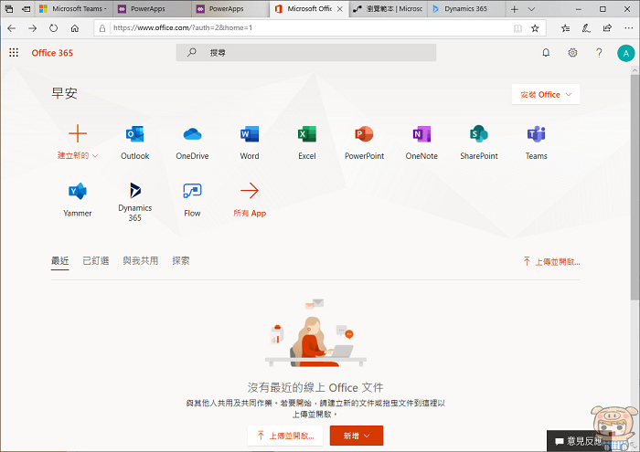This screenshot has width=640, height=452.
Task: Open the Excel app
Action: [x=307, y=136]
